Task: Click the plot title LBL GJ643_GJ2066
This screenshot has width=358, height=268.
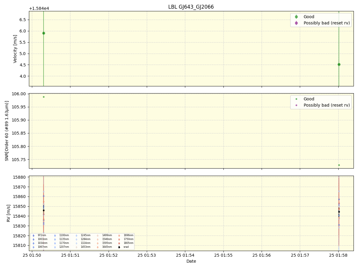Action: click(x=191, y=7)
